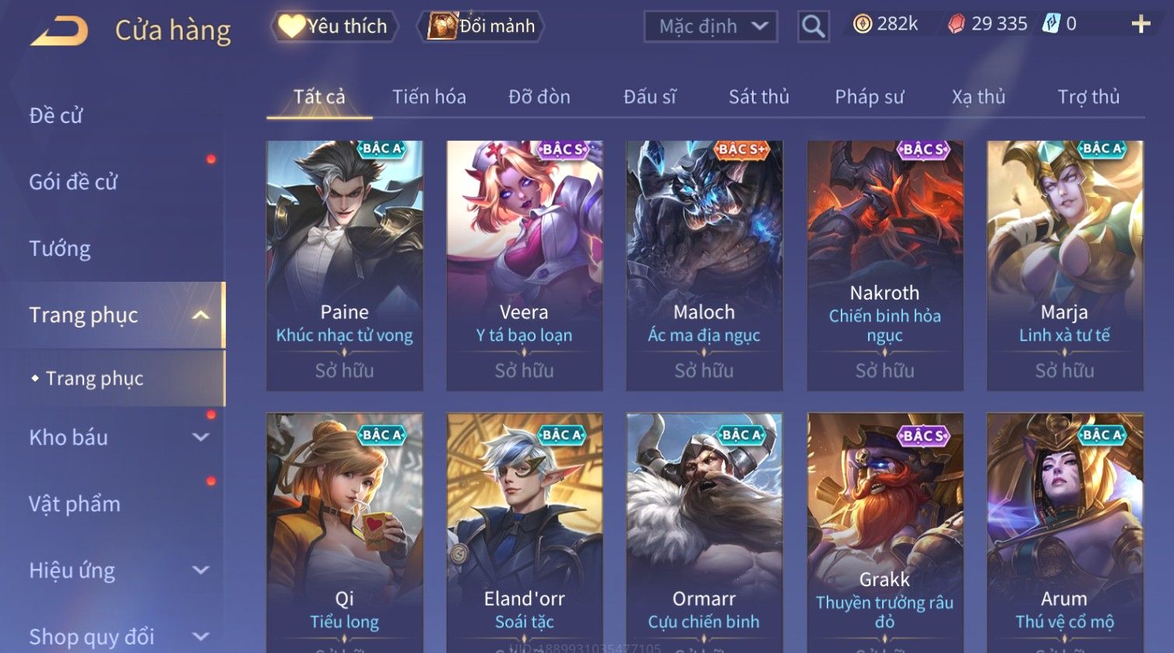Click the golden back arrow icon

click(x=59, y=31)
